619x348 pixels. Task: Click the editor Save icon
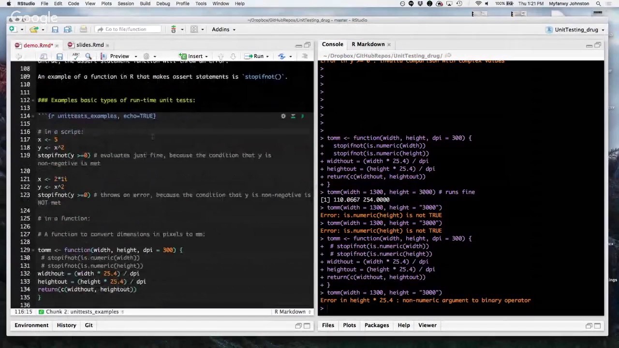point(59,57)
